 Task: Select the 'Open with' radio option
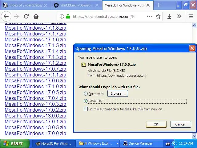coord(86,94)
